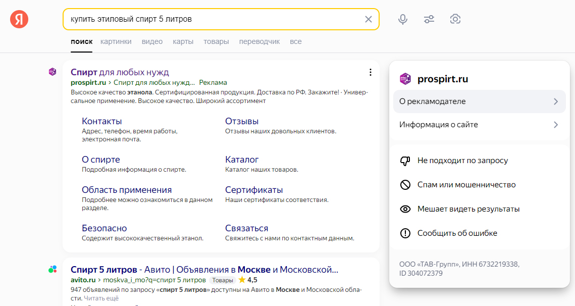The width and height of the screenshot is (575, 306).
Task: Open the 'Связаться' sitelink
Action: [x=246, y=228]
